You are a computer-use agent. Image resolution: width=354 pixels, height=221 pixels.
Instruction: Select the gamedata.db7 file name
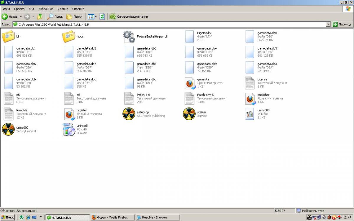(x=86, y=64)
